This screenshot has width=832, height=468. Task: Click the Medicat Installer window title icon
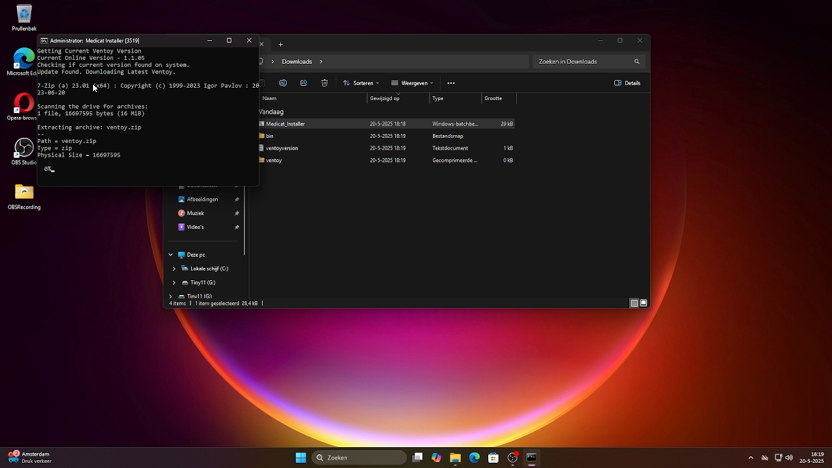click(44, 40)
